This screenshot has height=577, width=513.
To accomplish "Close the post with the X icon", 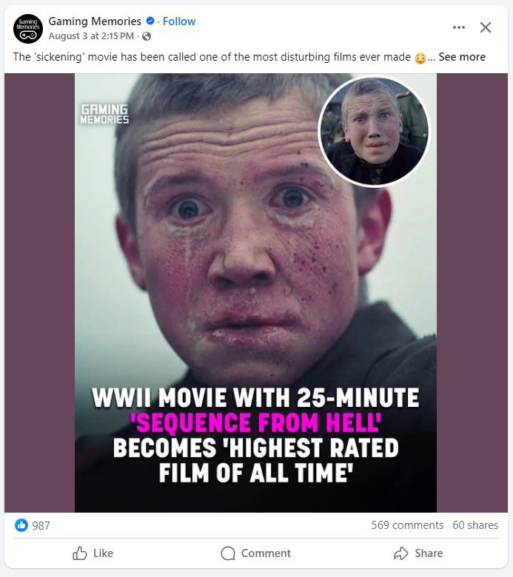I will [486, 27].
